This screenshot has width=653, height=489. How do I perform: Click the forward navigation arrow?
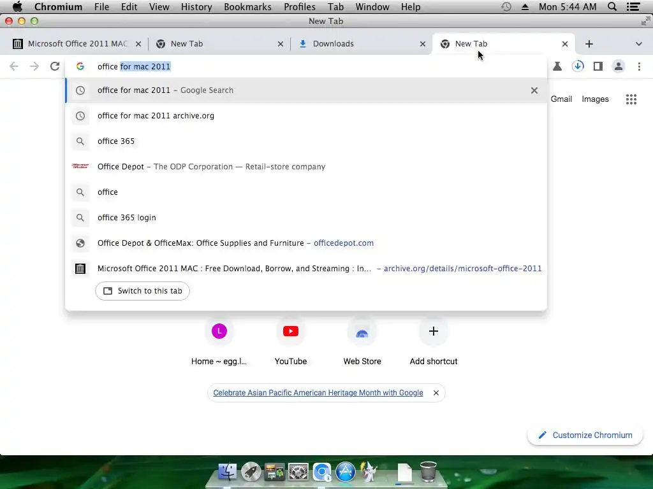tap(34, 66)
